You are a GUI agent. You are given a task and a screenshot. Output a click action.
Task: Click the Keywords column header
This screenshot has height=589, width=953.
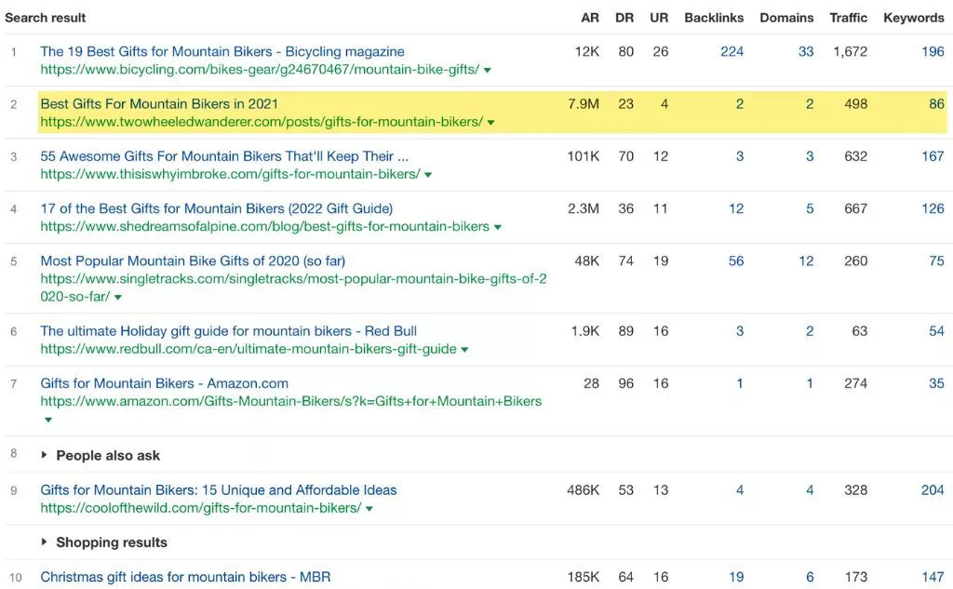pos(913,18)
